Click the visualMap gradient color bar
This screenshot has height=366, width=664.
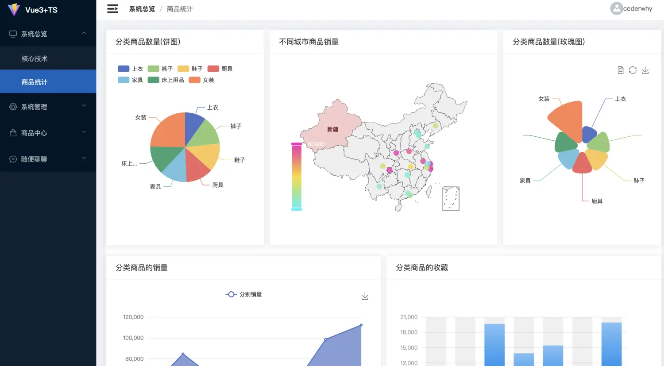point(297,177)
